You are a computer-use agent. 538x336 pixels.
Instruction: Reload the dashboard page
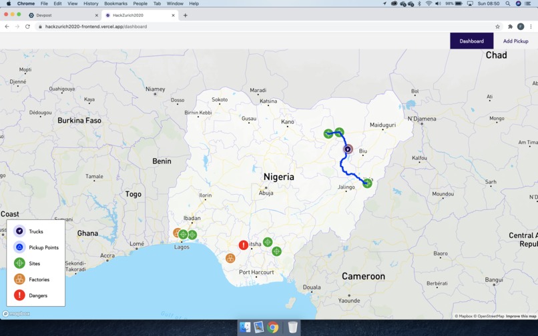click(27, 27)
